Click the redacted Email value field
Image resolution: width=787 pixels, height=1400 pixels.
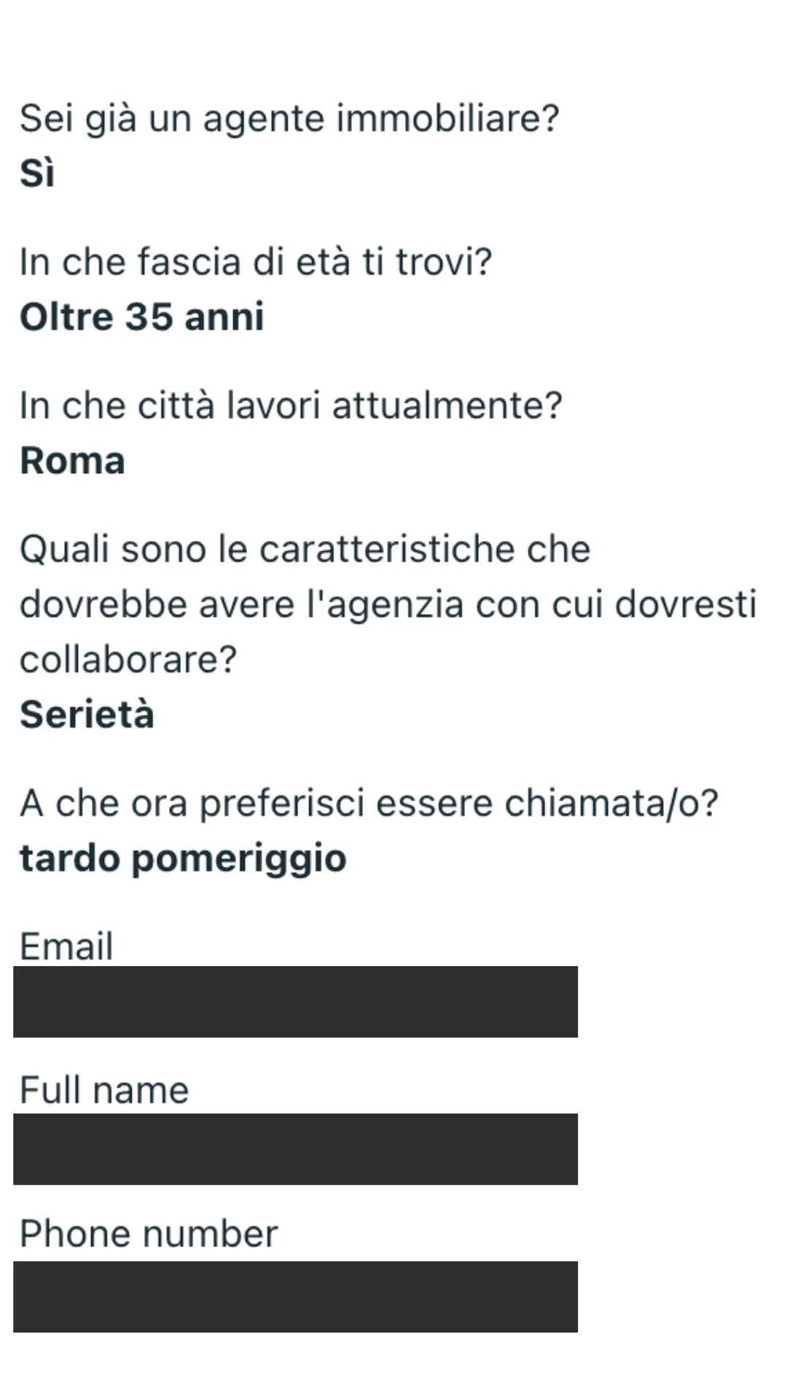coord(295,1002)
